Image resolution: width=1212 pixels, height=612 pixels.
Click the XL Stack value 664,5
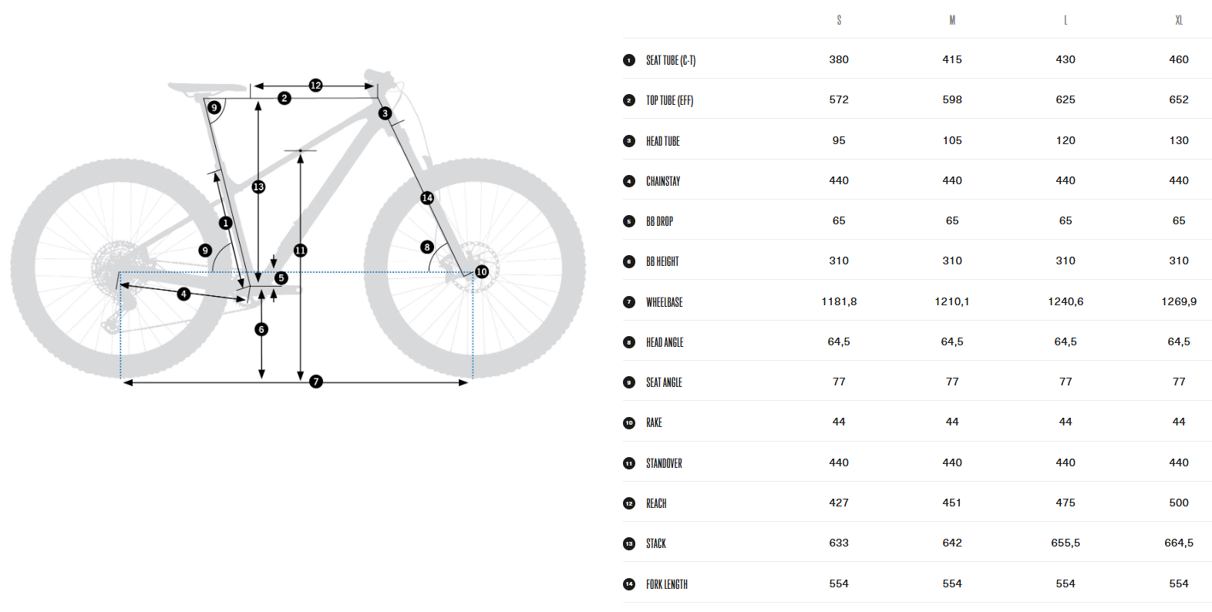click(1178, 543)
